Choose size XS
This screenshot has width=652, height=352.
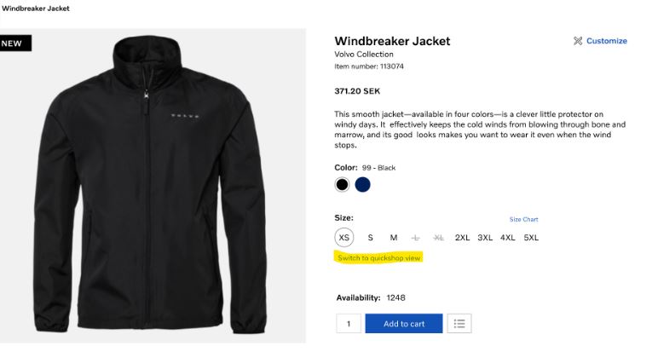(x=343, y=238)
